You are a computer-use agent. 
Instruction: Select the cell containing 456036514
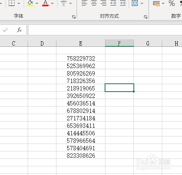click(81, 103)
